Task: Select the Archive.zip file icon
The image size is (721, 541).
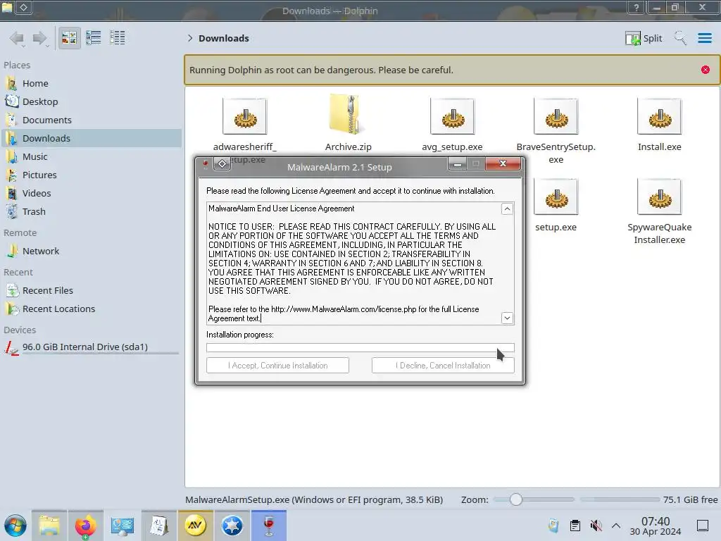Action: (348, 115)
